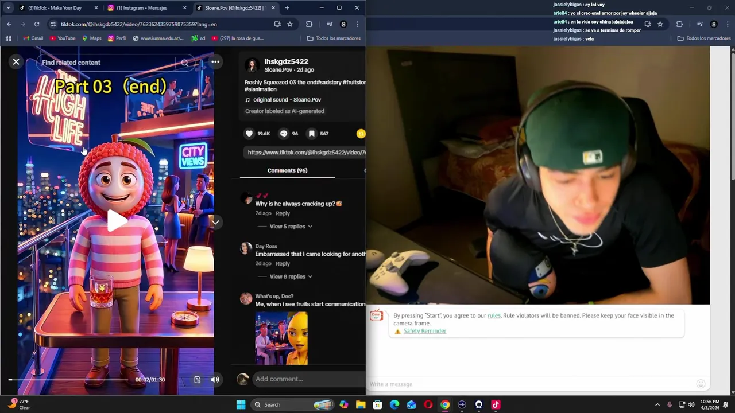The image size is (735, 413).
Task: Go back in the TikTok browser window
Action: click(9, 24)
